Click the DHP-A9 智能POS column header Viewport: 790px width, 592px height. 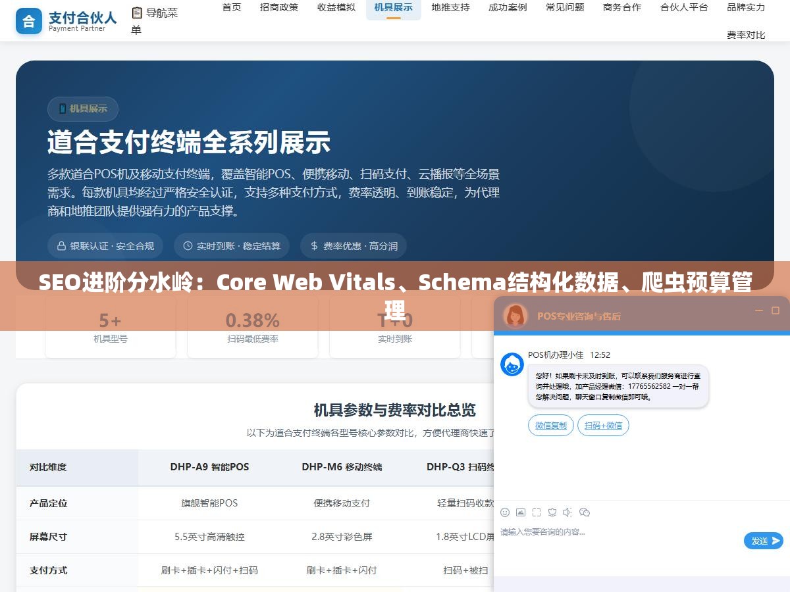[209, 467]
